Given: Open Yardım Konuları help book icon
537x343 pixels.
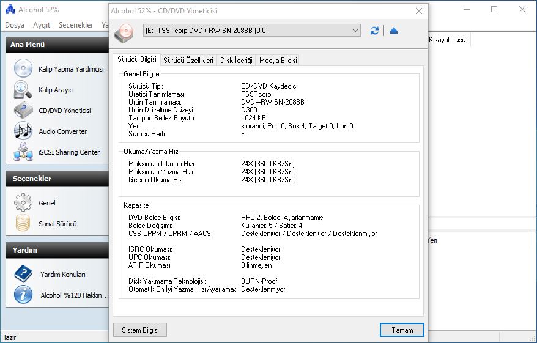Looking at the screenshot, I should [23, 274].
